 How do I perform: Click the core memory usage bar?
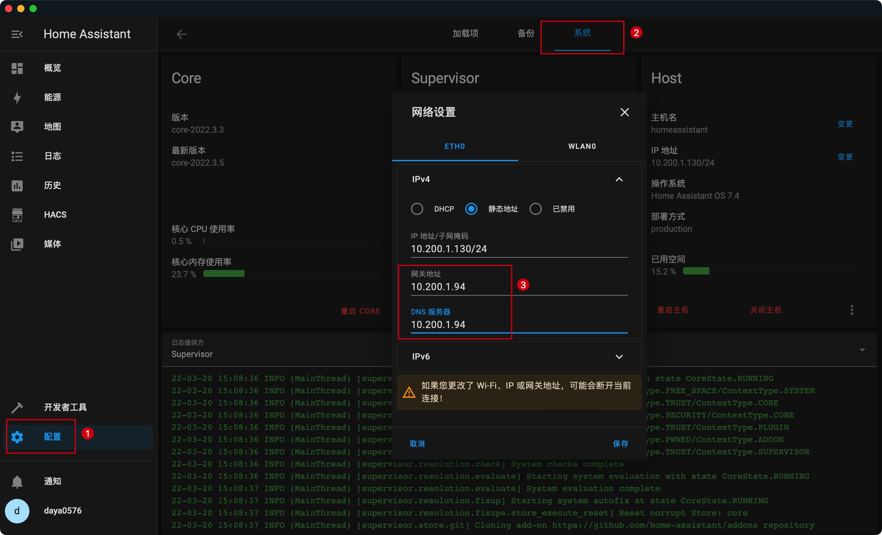pyautogui.click(x=224, y=274)
